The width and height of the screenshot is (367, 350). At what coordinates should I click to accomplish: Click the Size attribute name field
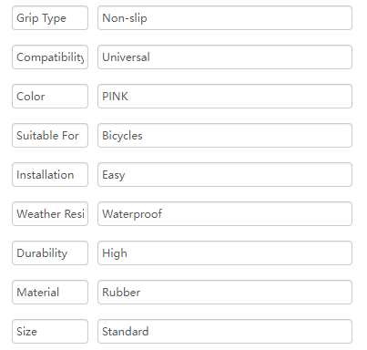(50, 332)
